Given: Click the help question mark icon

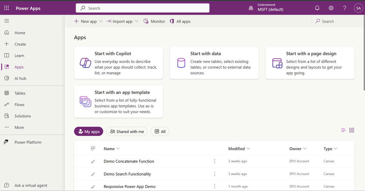Looking at the screenshot, I should pyautogui.click(x=344, y=8).
